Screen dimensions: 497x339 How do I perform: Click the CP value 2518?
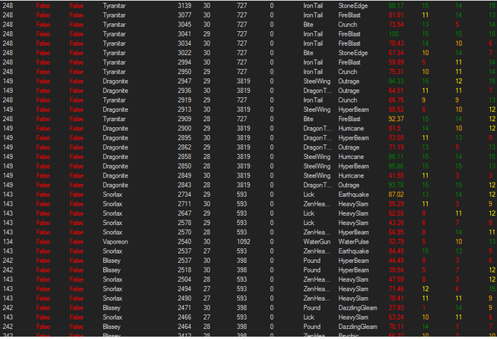tap(184, 270)
